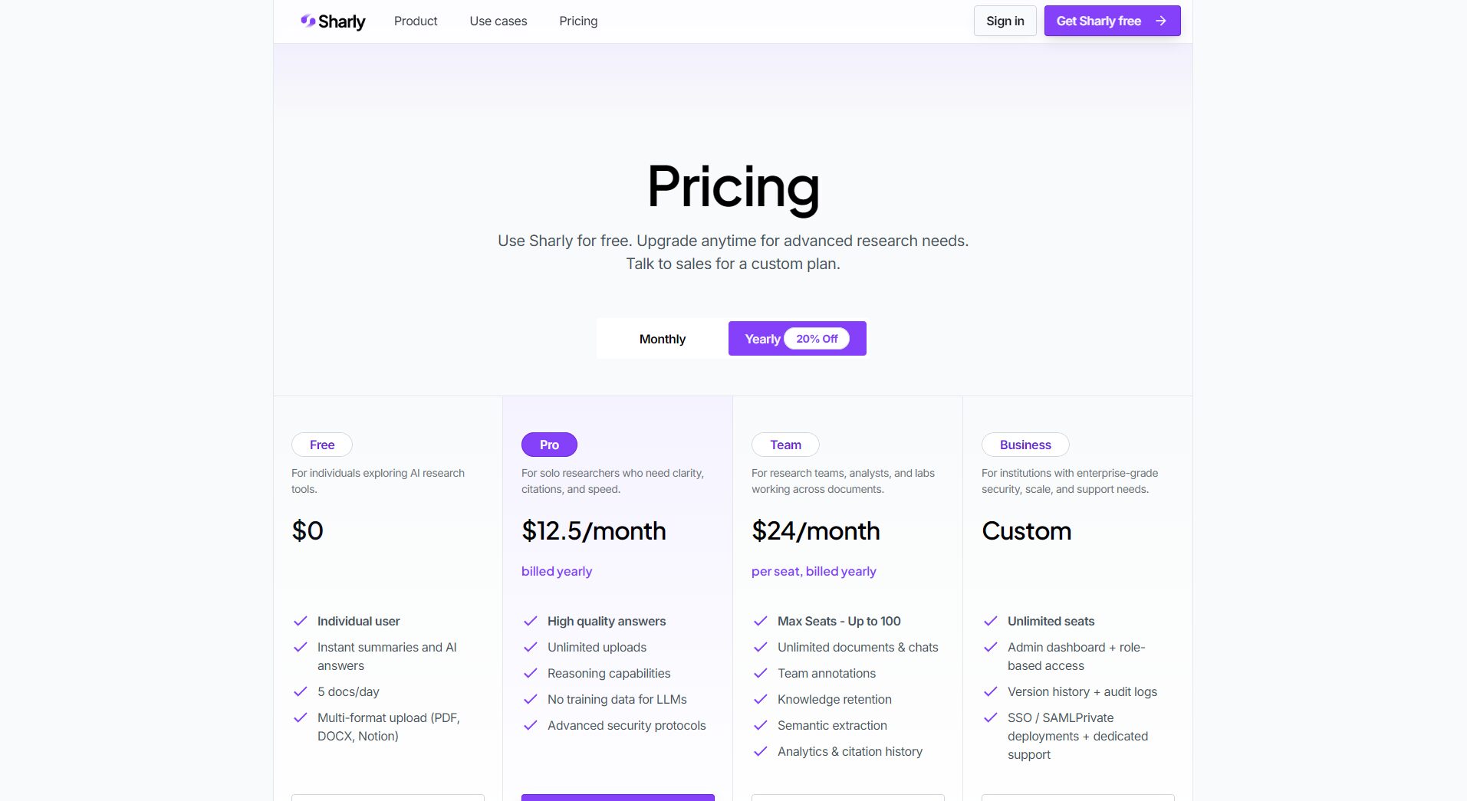This screenshot has height=801, width=1467.
Task: Select the Pro plan badge
Action: pos(549,445)
